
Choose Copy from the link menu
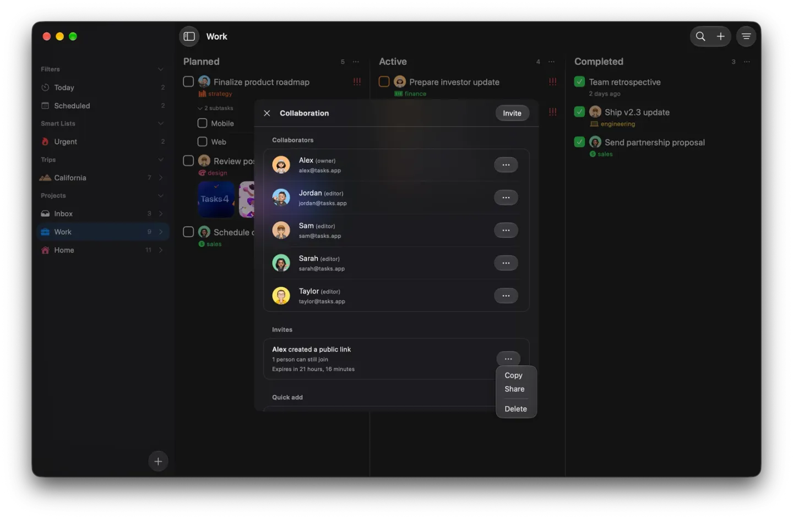coord(513,375)
